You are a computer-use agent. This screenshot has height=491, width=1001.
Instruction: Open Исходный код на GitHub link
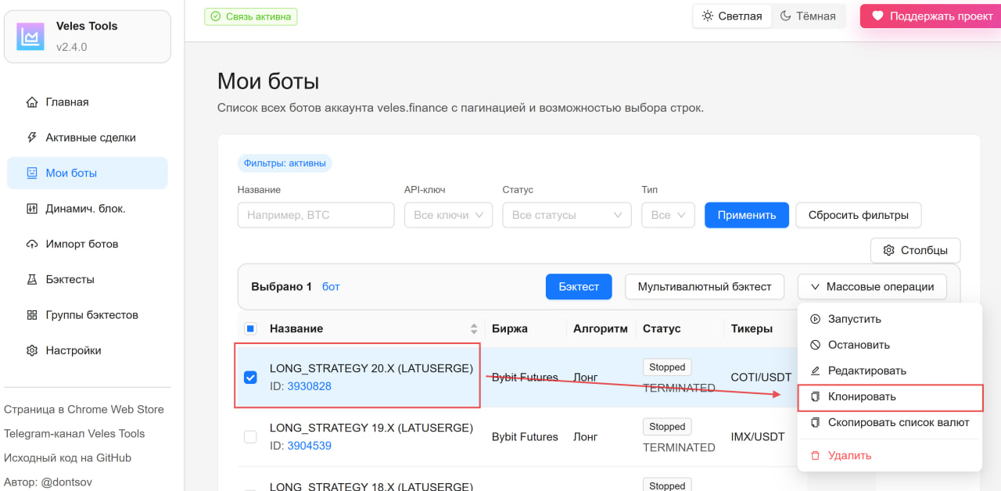pos(67,458)
